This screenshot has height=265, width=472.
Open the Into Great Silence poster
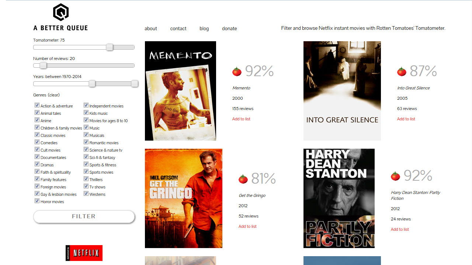coord(342,91)
